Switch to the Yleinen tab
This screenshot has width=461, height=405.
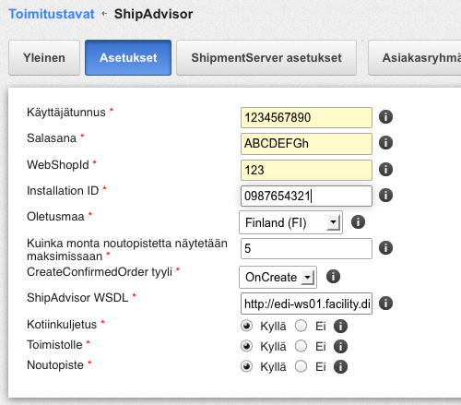[x=44, y=57]
